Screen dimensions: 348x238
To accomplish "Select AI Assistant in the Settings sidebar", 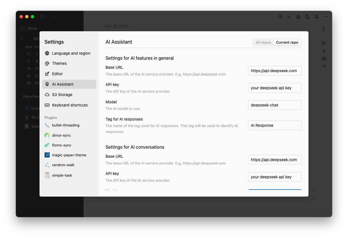I will (x=69, y=84).
